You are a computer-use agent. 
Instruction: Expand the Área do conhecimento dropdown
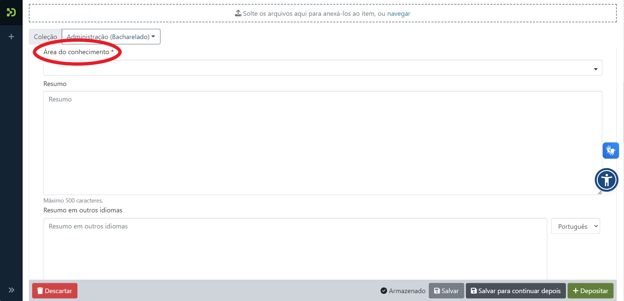[322, 68]
